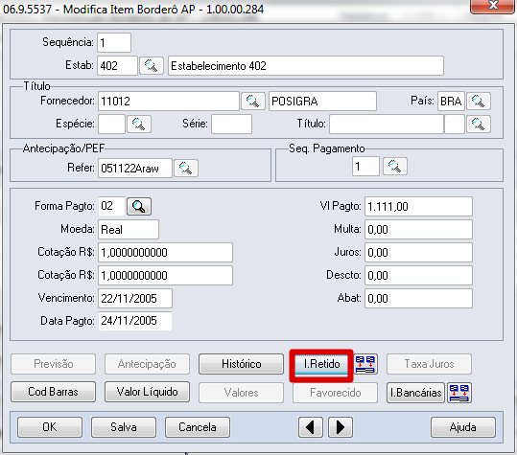Click the Descto value field
517x455 pixels.
click(418, 275)
